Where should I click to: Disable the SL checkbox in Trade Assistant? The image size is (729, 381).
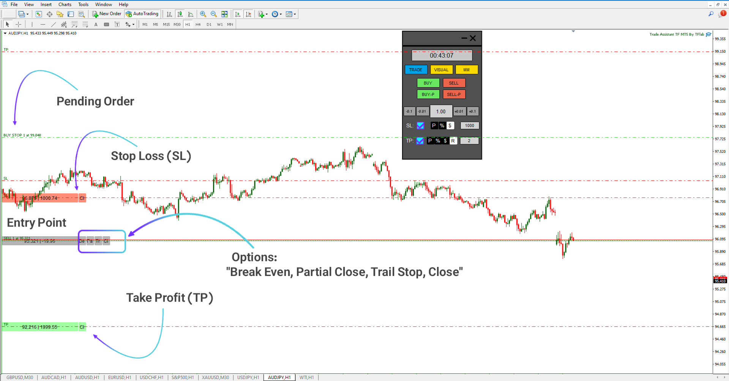click(x=420, y=125)
